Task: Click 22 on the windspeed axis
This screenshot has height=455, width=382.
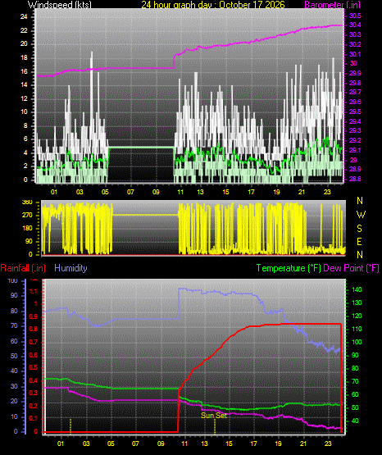Action: (24, 30)
